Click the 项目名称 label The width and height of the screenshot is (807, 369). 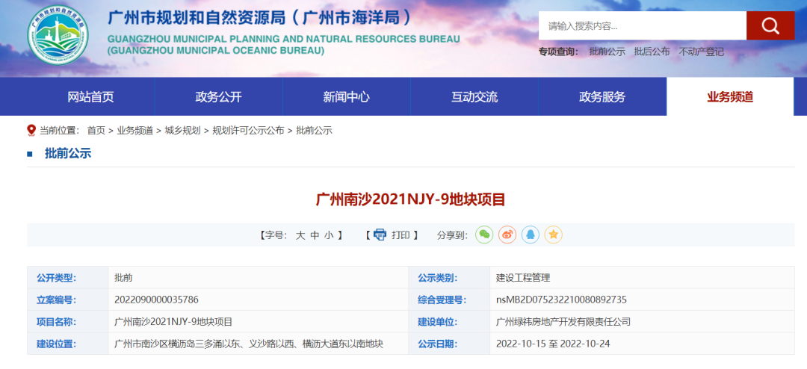(x=56, y=322)
